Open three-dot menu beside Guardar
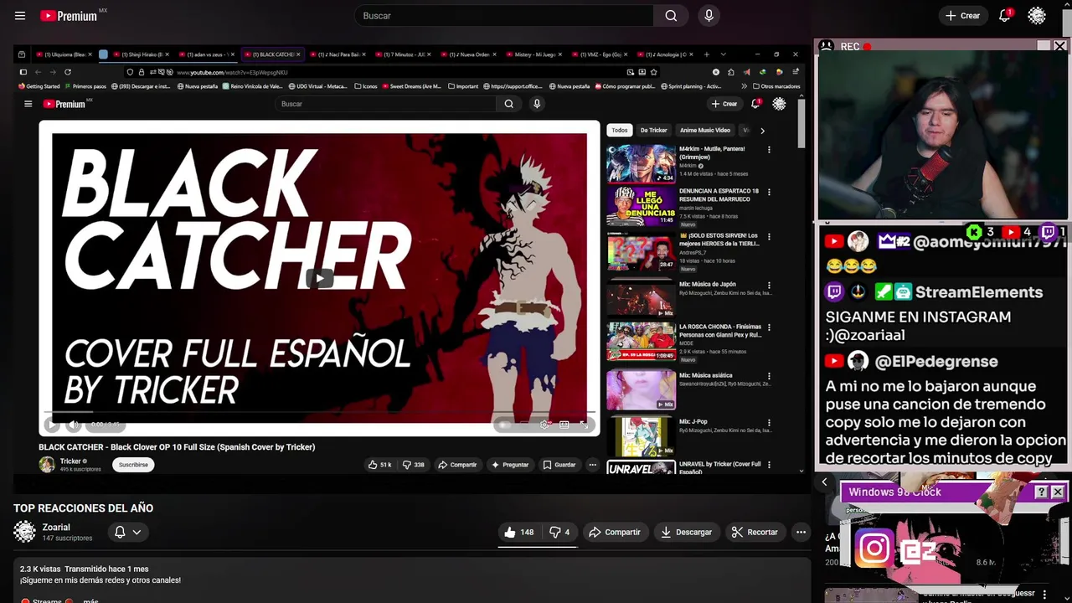The width and height of the screenshot is (1072, 603). pos(592,465)
